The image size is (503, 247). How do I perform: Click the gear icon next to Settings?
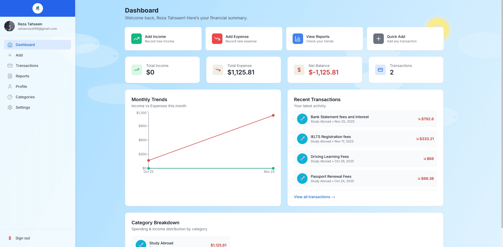point(10,107)
